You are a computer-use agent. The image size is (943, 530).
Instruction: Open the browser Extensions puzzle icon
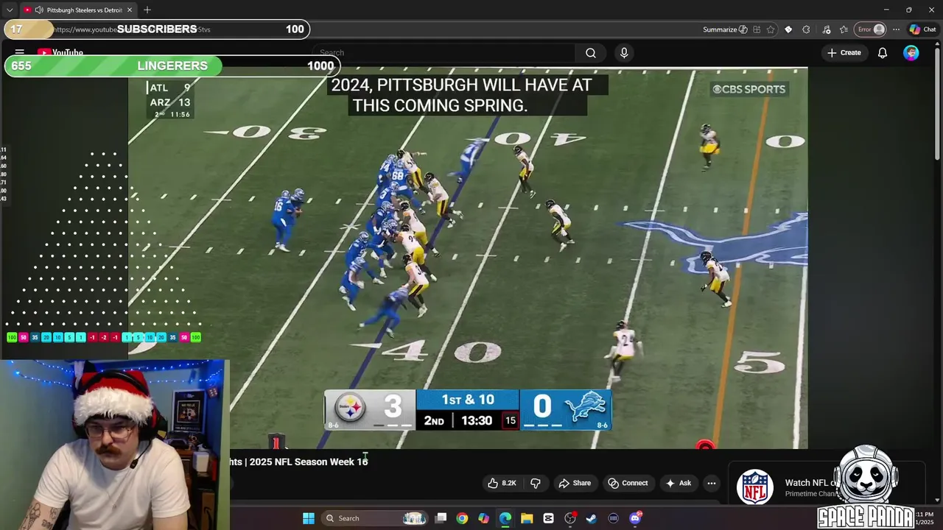806,29
